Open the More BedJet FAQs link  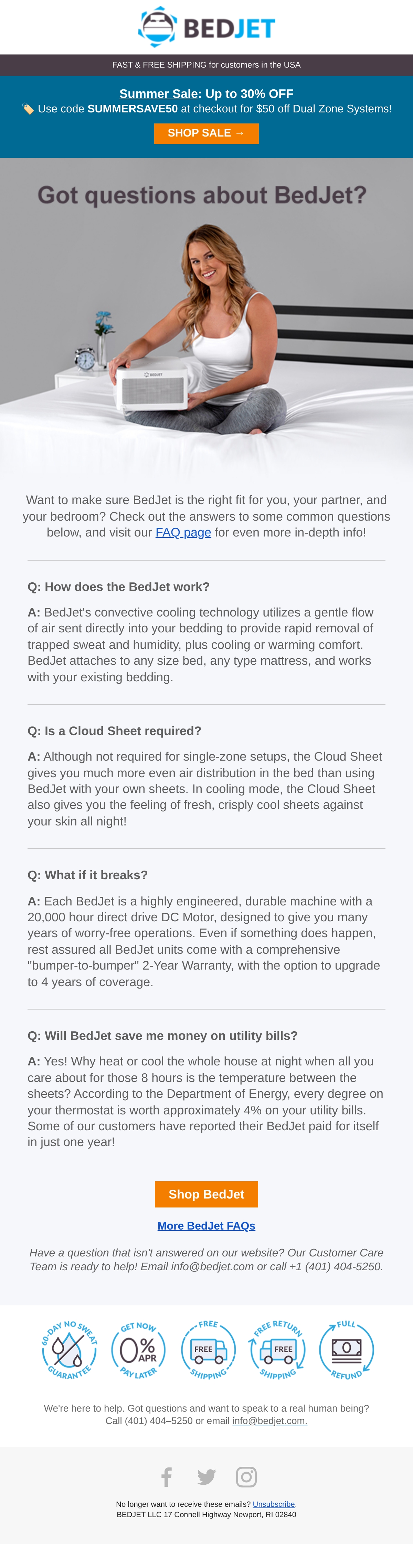coord(206,1226)
